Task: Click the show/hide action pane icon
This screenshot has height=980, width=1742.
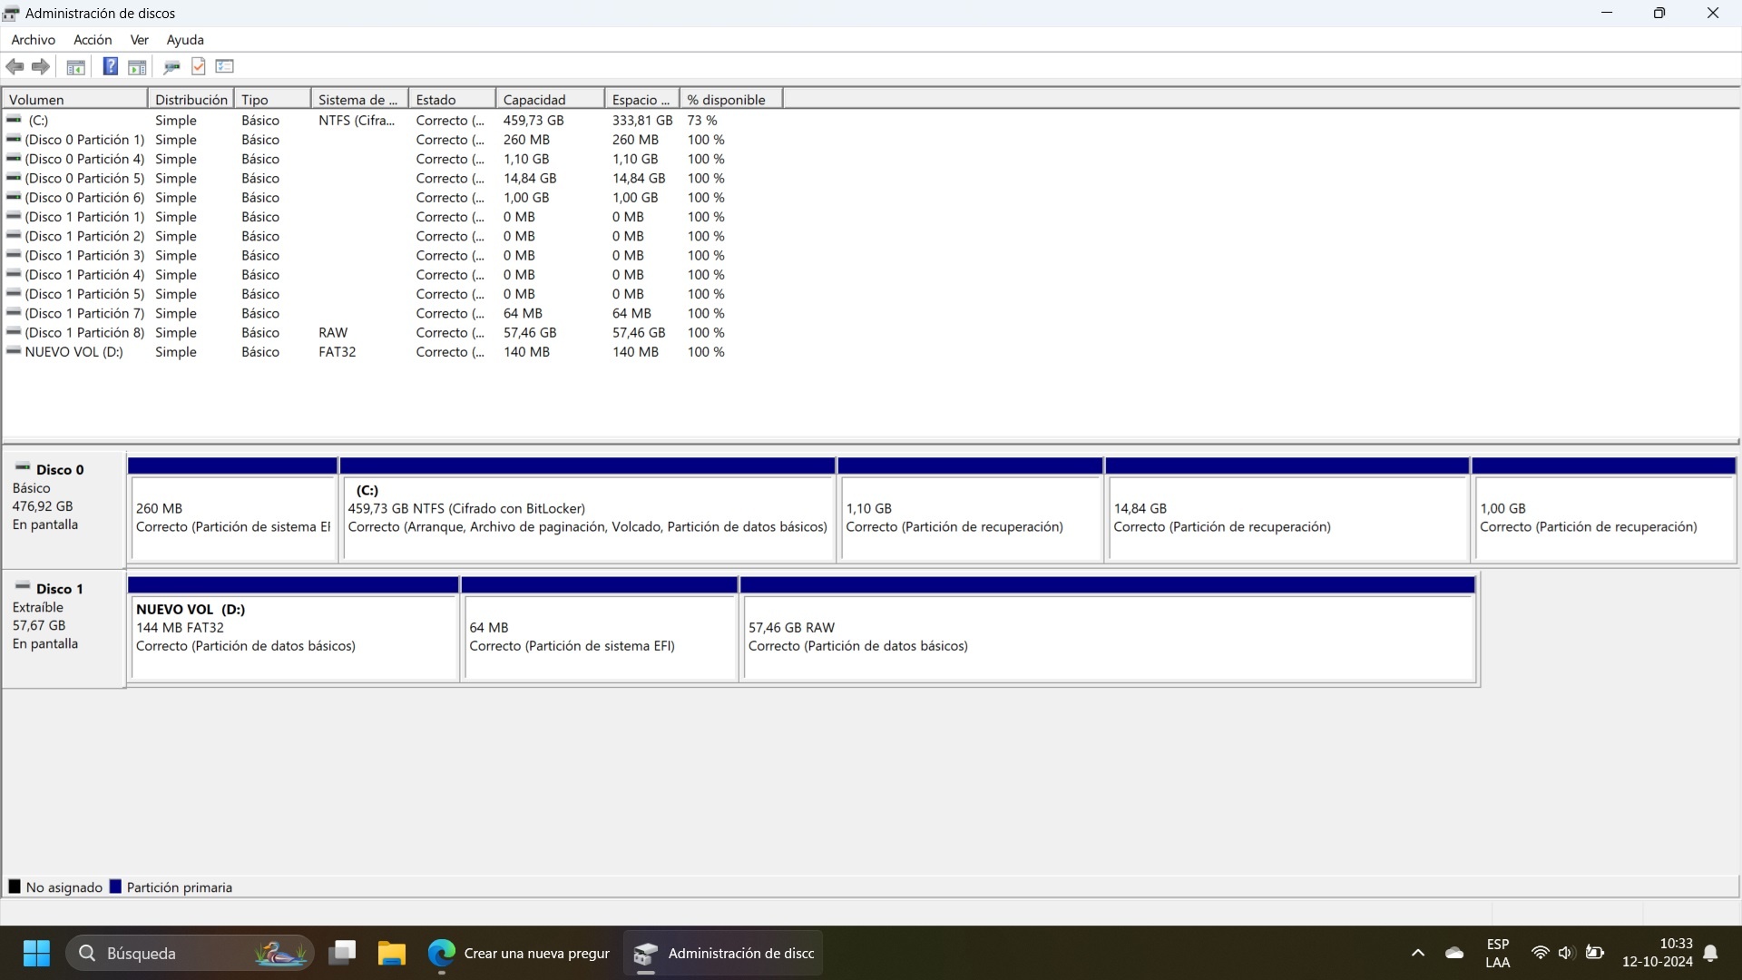Action: click(x=137, y=66)
